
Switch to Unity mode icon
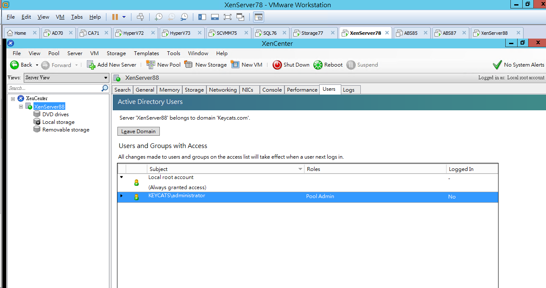pyautogui.click(x=240, y=17)
